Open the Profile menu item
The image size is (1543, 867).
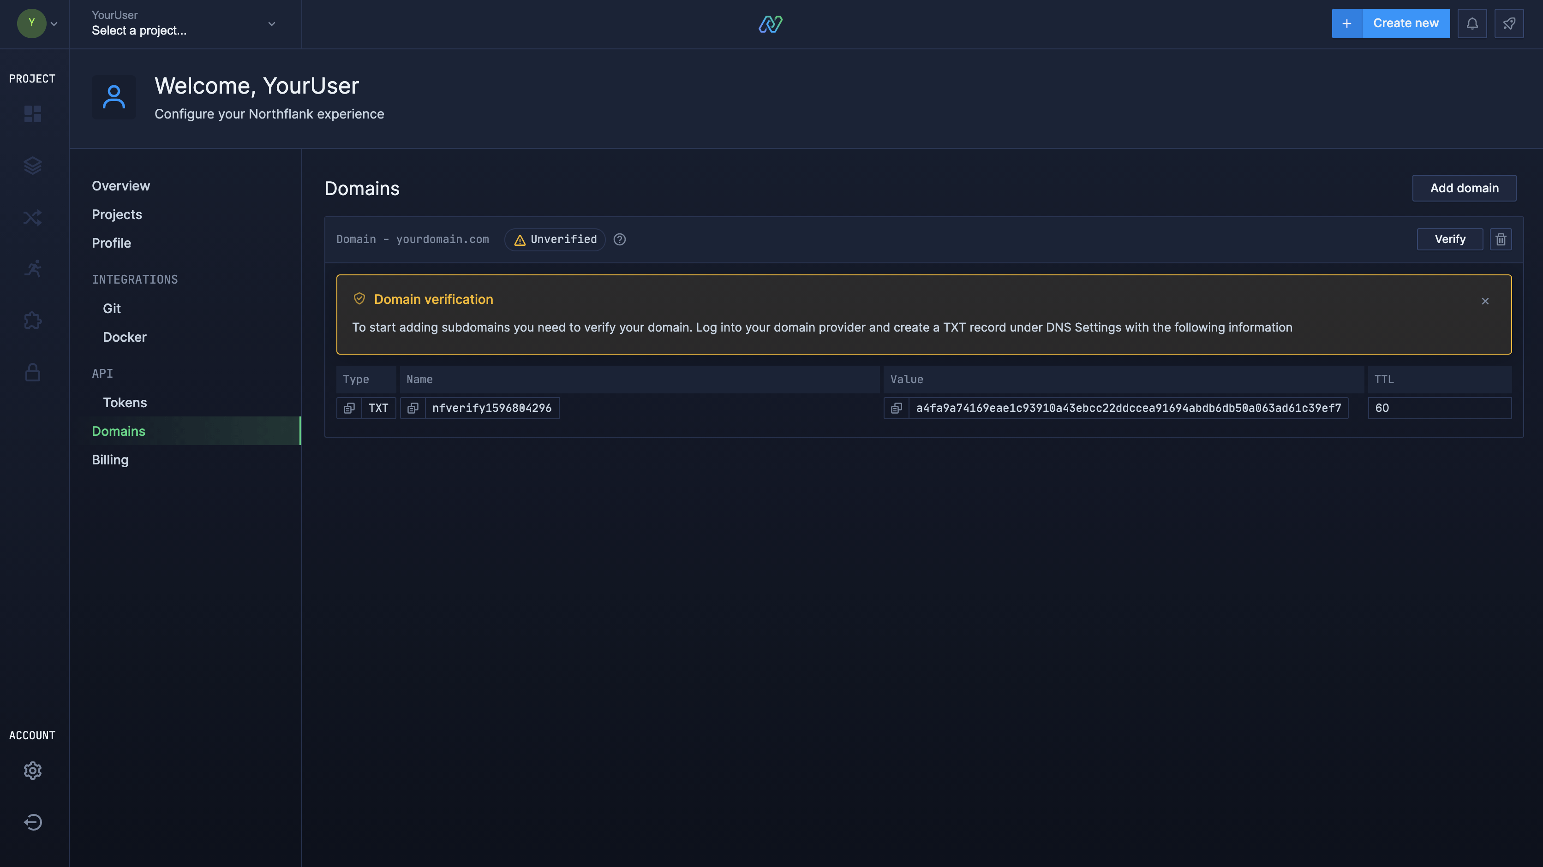point(111,243)
